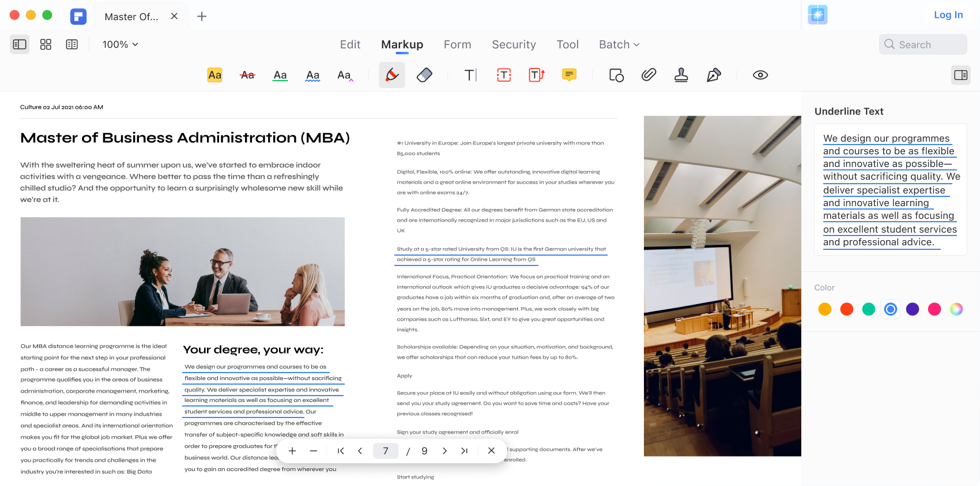Select the Signature pen tool

[x=714, y=75]
